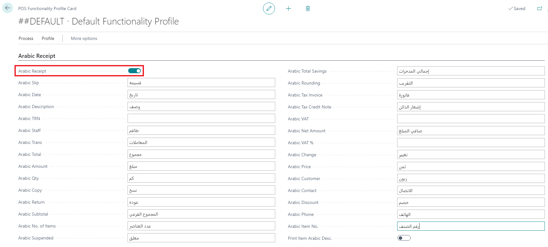Screen dimensions: 548x247
Task: Collapse the Arabic Receipt section header
Action: 37,56
